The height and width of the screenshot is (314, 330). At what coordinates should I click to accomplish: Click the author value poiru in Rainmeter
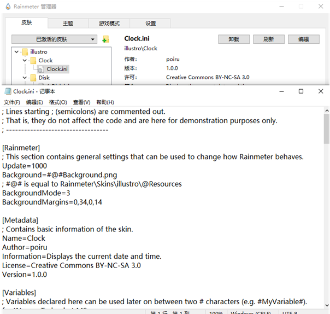coord(173,60)
